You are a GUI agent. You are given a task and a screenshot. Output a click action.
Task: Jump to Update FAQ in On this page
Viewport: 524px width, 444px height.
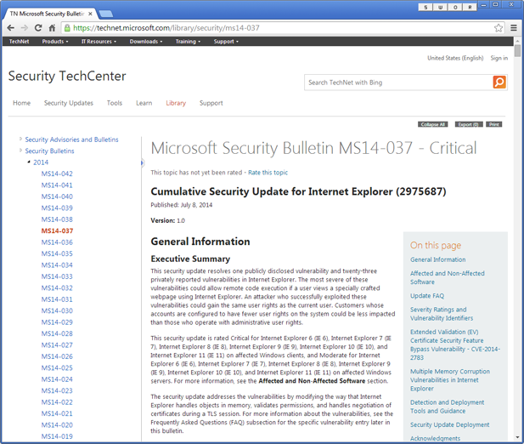tap(426, 296)
